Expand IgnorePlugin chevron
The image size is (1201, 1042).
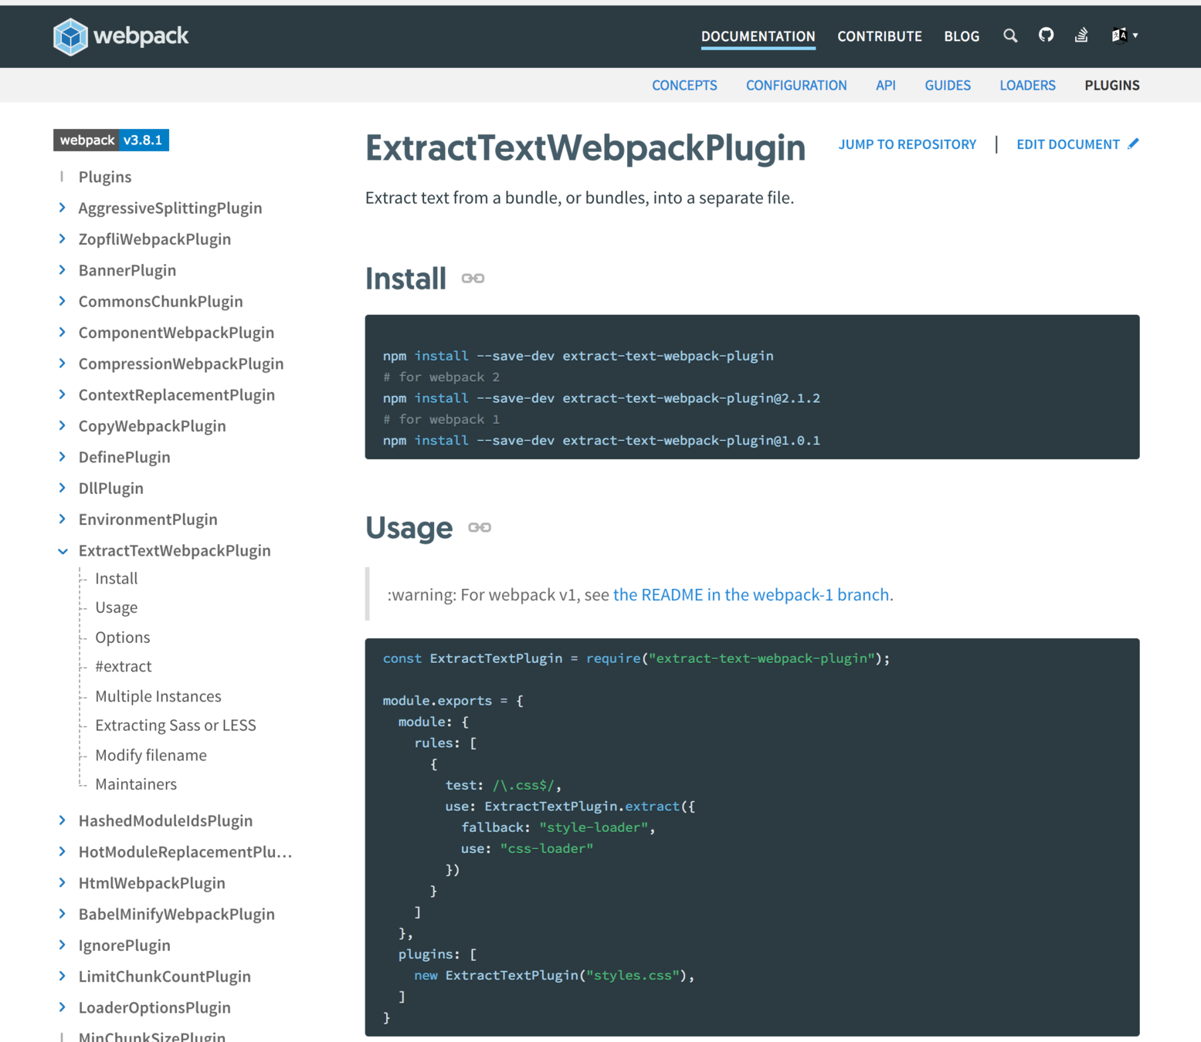63,945
